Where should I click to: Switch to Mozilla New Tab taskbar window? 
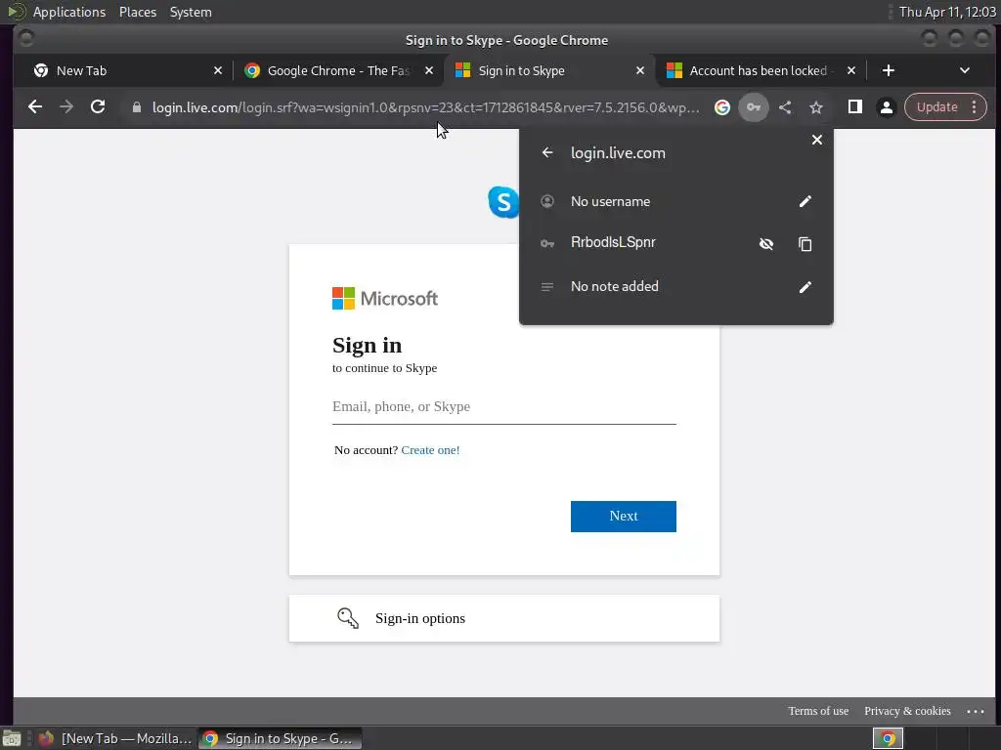[x=115, y=738]
